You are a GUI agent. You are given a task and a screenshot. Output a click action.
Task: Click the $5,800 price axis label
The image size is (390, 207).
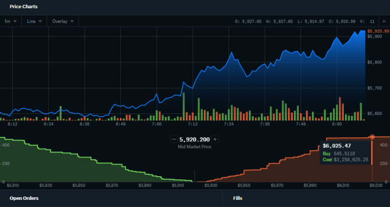click(x=375, y=62)
